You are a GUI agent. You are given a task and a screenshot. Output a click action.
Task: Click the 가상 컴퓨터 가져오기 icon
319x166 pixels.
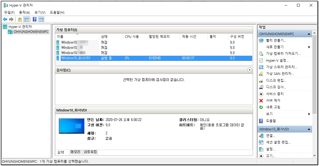click(261, 54)
